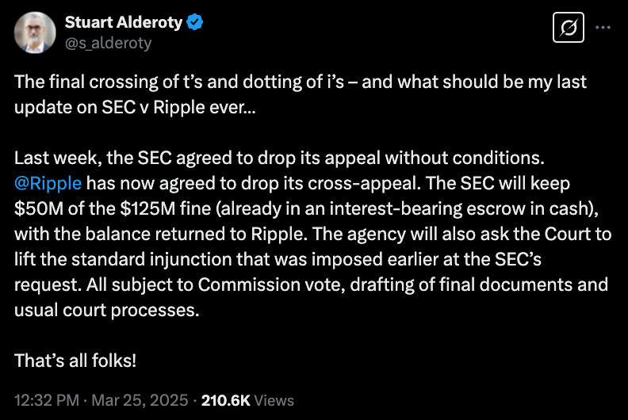Screen dimensions: 628x420
Task: Click the Grok explain post icon
Action: [x=568, y=29]
